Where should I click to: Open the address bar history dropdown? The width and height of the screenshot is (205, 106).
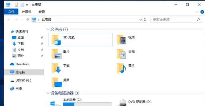(x=141, y=20)
